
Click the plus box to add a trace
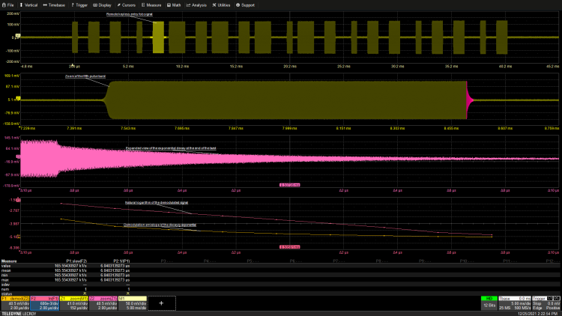click(x=161, y=303)
